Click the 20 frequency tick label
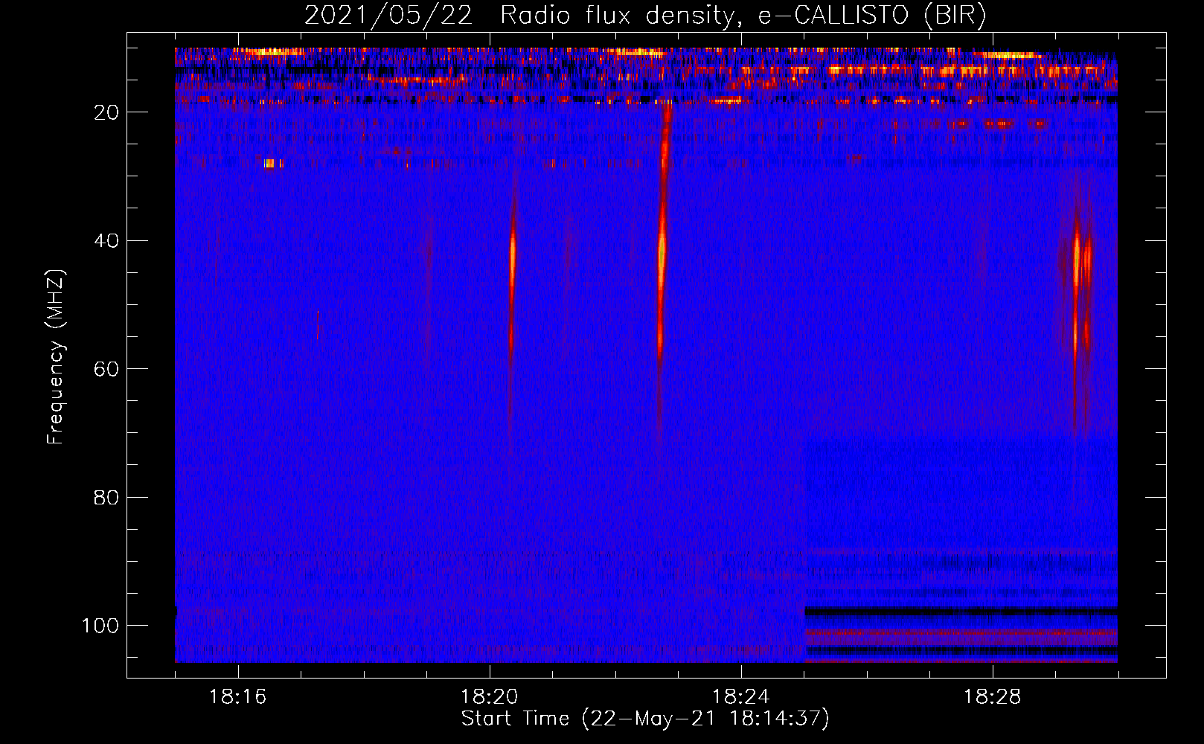The image size is (1204, 744). click(x=107, y=112)
